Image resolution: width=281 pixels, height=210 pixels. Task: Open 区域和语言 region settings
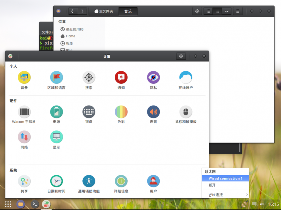coord(56,80)
